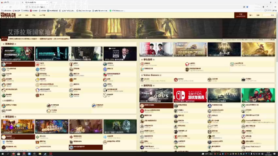Image resolution: width=278 pixels, height=156 pixels.
Task: Open the CS:GO forum icon
Action: (x=142, y=80)
